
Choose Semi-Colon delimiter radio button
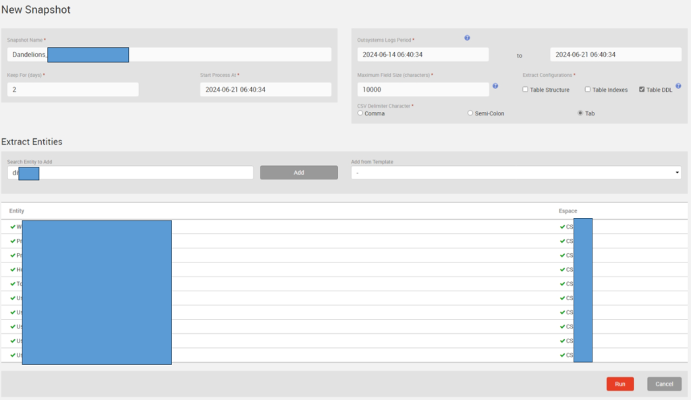pos(470,113)
